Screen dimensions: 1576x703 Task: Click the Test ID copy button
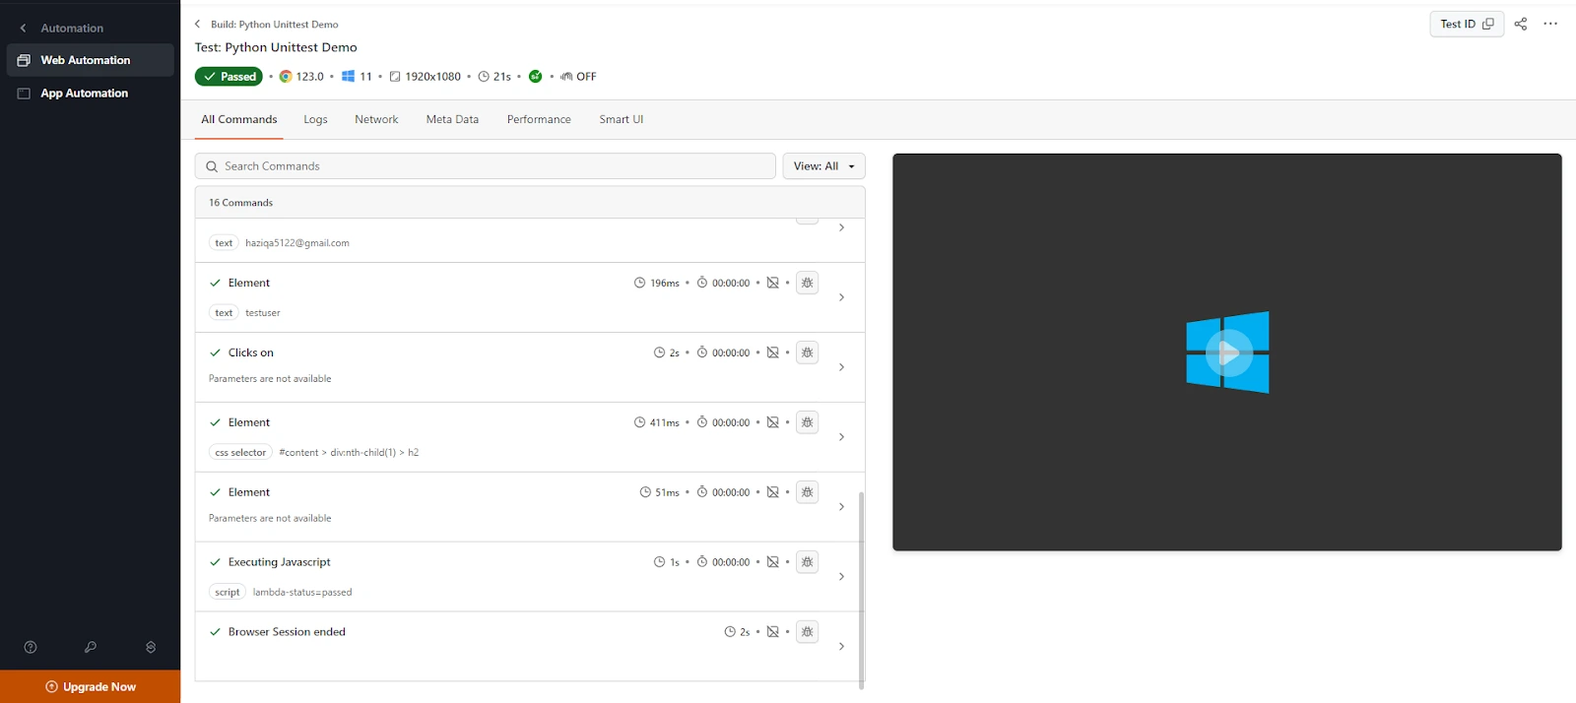1467,24
